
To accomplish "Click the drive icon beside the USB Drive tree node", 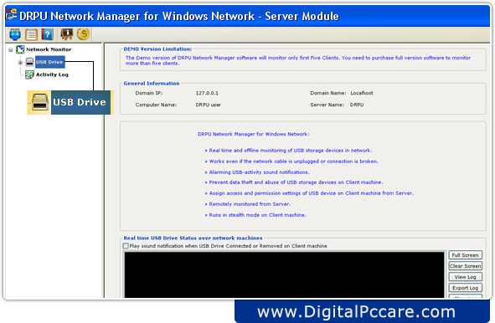I will point(29,62).
